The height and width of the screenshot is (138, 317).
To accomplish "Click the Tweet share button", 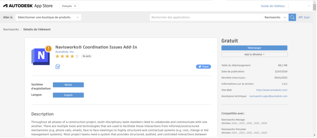I will coord(203,66).
